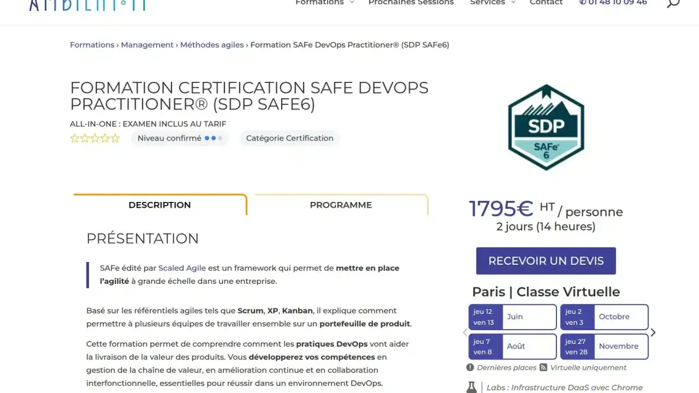This screenshot has width=699, height=393.
Task: Open the Contact menu item
Action: click(546, 3)
